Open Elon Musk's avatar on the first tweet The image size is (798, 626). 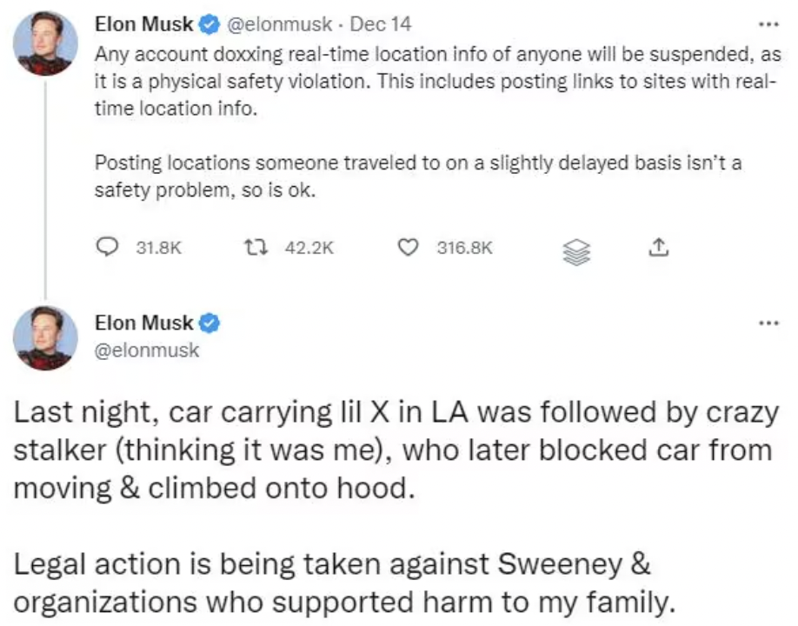coord(43,43)
